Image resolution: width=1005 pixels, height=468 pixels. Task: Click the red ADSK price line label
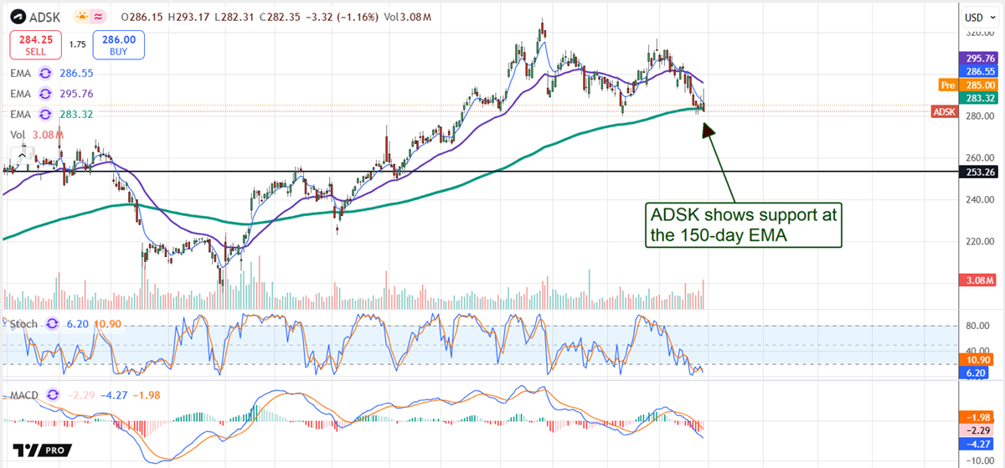pos(946,111)
